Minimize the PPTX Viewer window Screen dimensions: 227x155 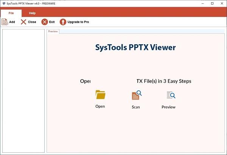pos(203,3)
